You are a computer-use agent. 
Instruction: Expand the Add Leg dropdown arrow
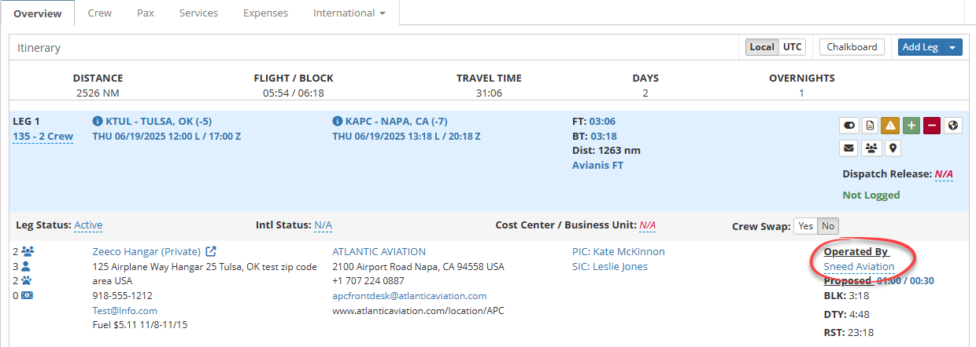point(953,47)
